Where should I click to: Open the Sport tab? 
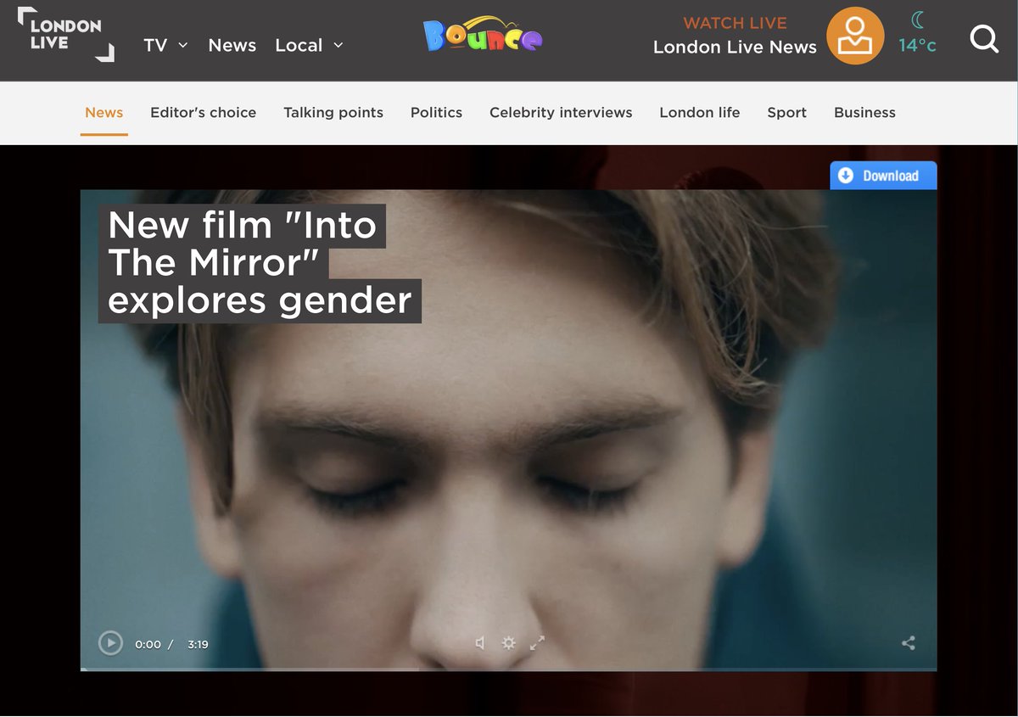click(786, 113)
